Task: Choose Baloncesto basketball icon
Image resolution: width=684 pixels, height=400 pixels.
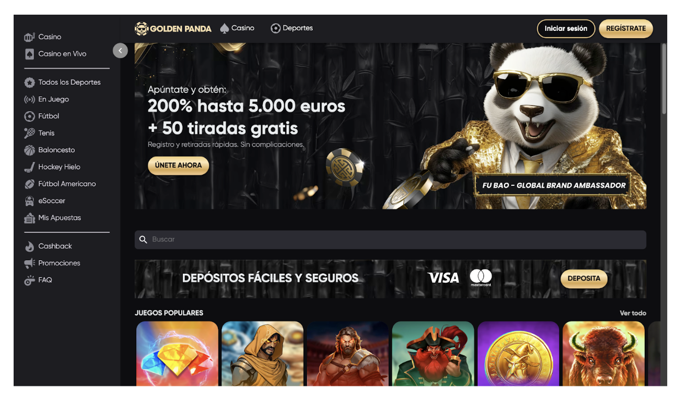Action: click(x=29, y=150)
